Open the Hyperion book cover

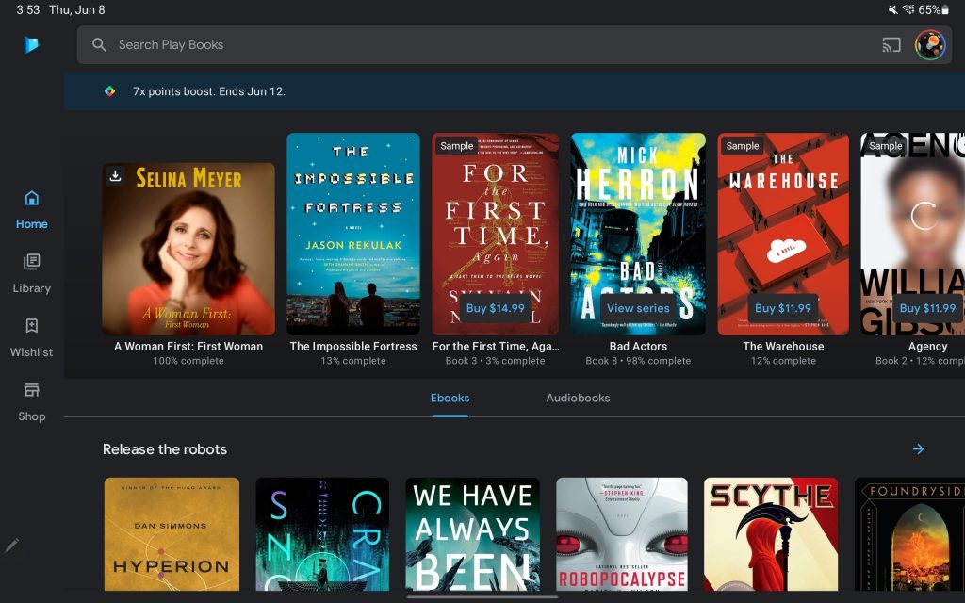(x=172, y=534)
